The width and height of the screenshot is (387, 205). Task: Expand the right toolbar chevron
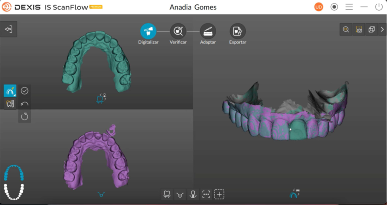pyautogui.click(x=382, y=30)
